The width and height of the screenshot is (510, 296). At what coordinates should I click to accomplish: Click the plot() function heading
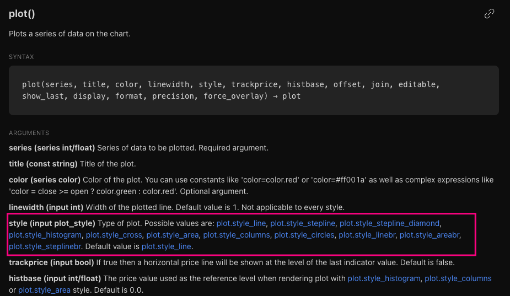point(22,14)
